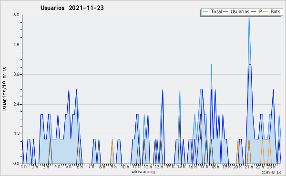Click the "10 h" x-axis label

coord(125,166)
